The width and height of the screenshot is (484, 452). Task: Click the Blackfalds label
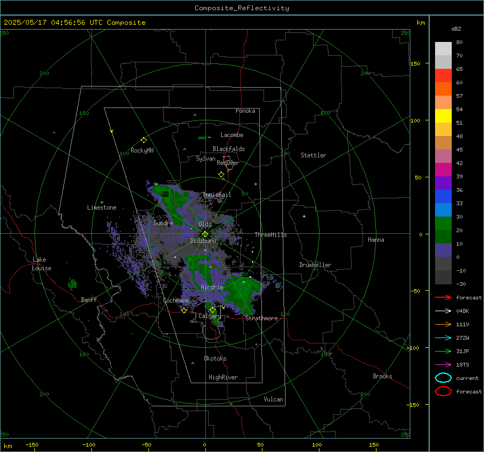[229, 149]
